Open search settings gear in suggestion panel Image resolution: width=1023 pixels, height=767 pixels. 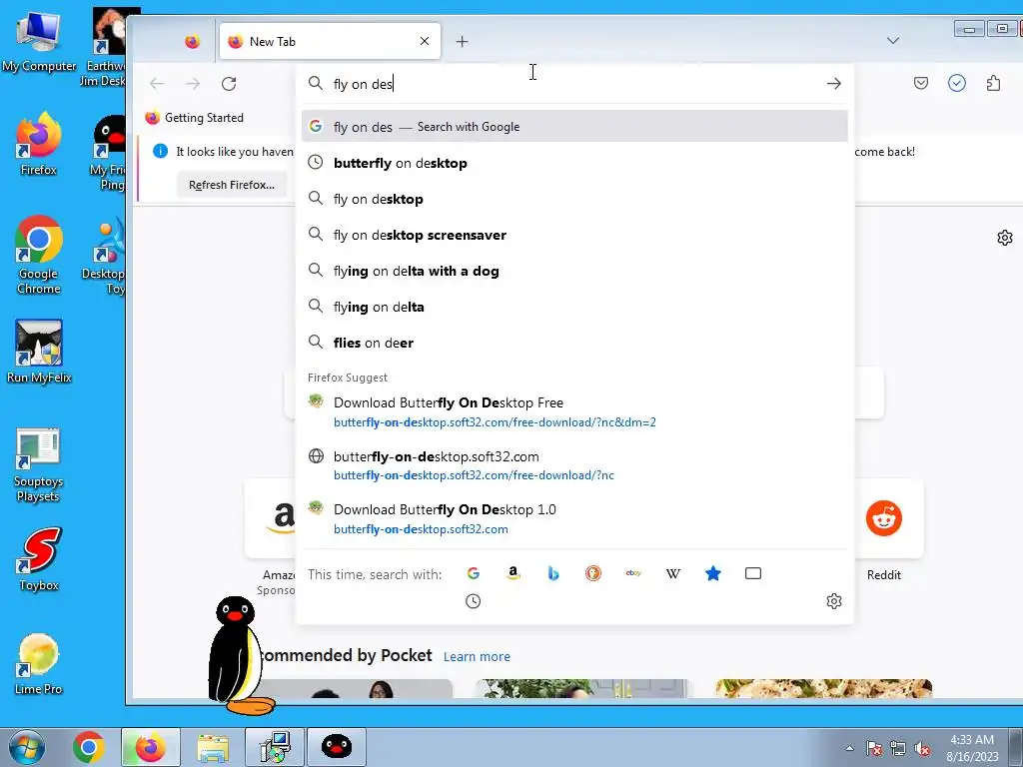click(834, 600)
